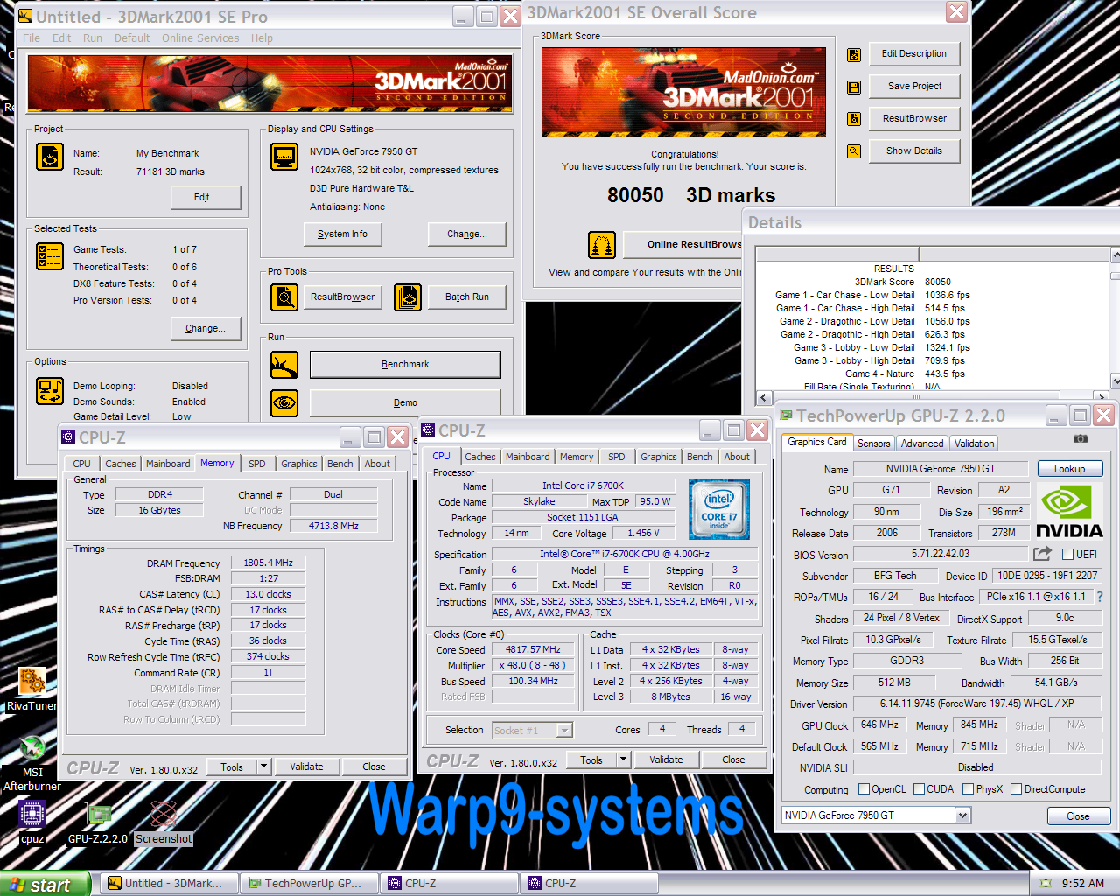Switch to Validation tab in GPU-Z
Viewport: 1120px width, 896px height.
point(974,444)
